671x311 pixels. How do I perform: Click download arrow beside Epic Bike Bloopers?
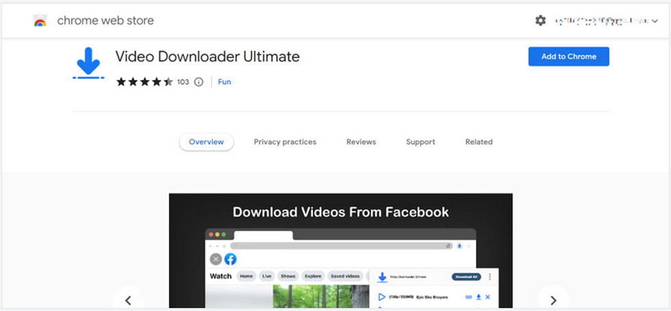[x=479, y=297]
